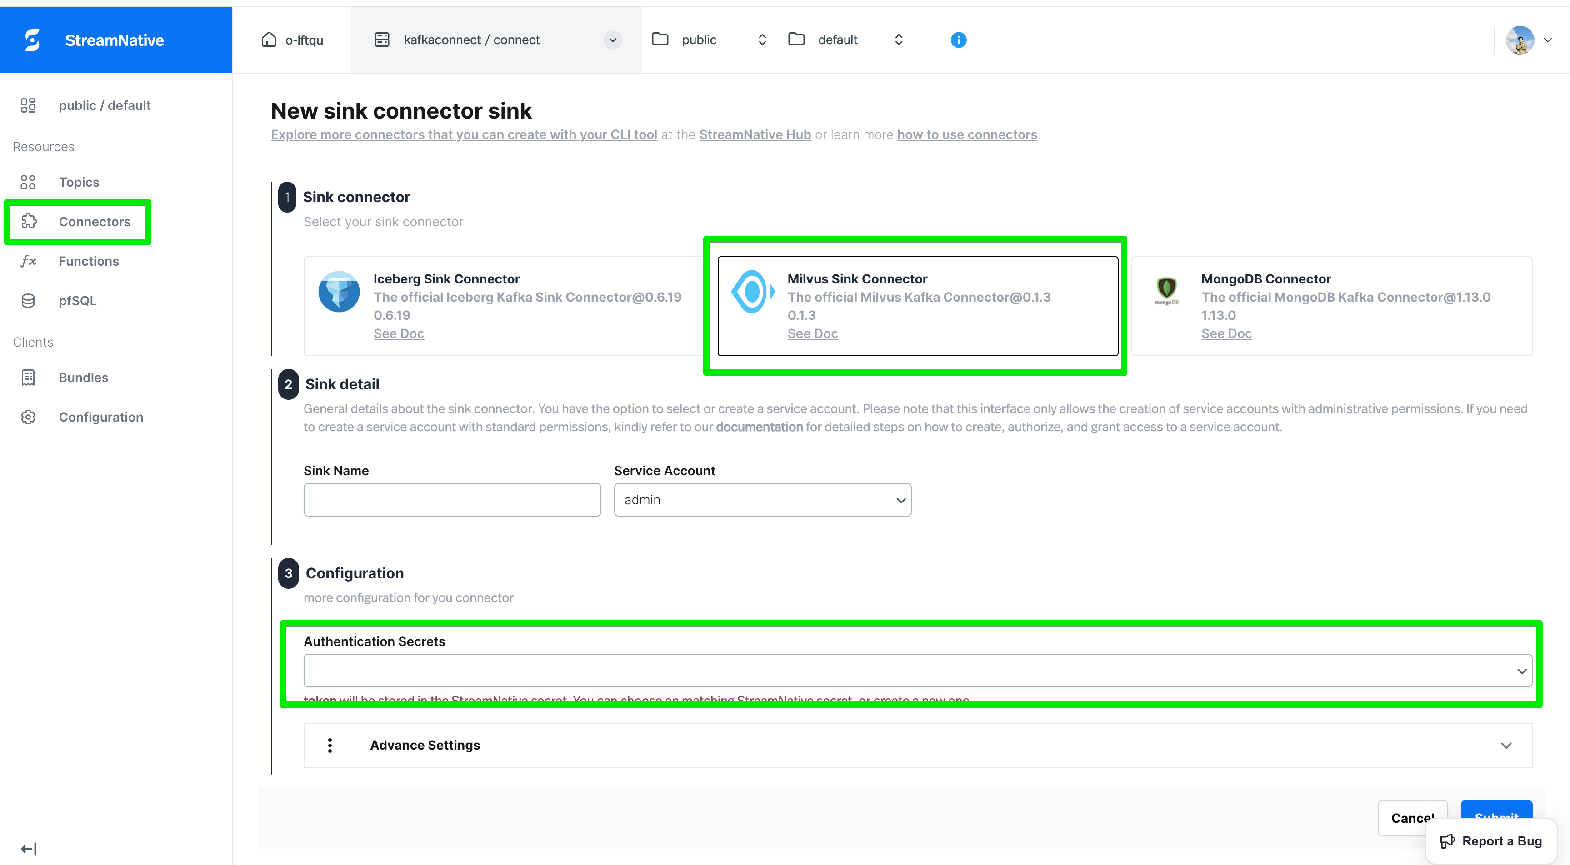Viewport: 1570px width, 865px height.
Task: Open the default namespace selector
Action: pyautogui.click(x=846, y=40)
